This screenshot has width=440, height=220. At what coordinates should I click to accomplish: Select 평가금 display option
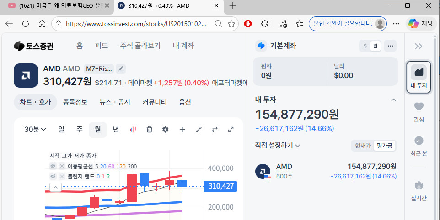point(385,146)
